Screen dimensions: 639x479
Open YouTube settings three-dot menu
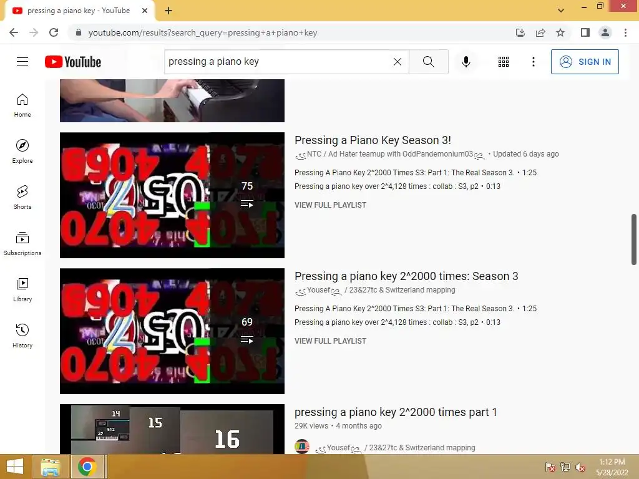[x=533, y=62]
